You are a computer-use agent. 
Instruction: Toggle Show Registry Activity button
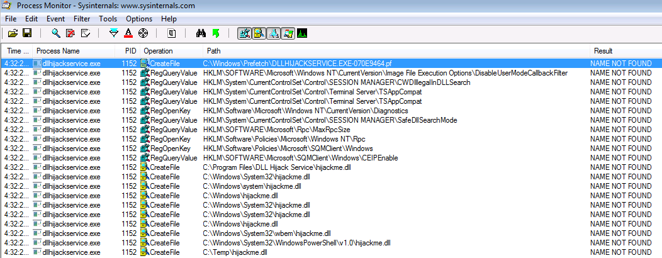(245, 33)
